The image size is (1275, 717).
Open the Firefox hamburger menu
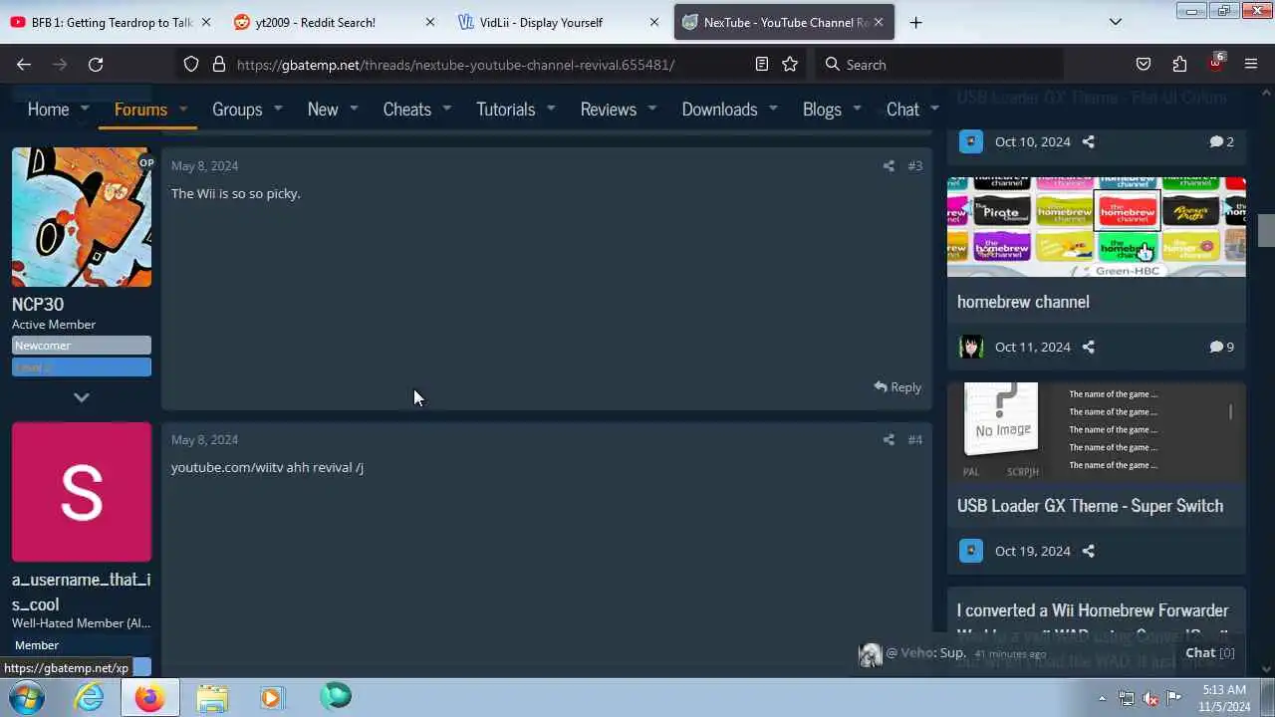pos(1251,64)
